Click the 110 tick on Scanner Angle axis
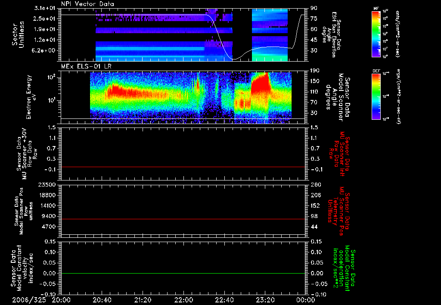441x305 pixels. point(315,92)
